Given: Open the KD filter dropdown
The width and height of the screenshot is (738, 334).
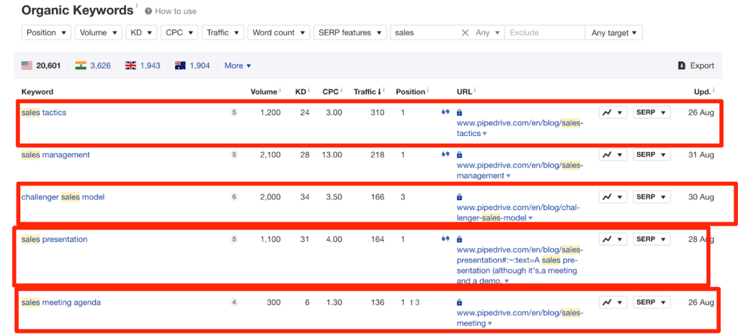Looking at the screenshot, I should coord(141,32).
